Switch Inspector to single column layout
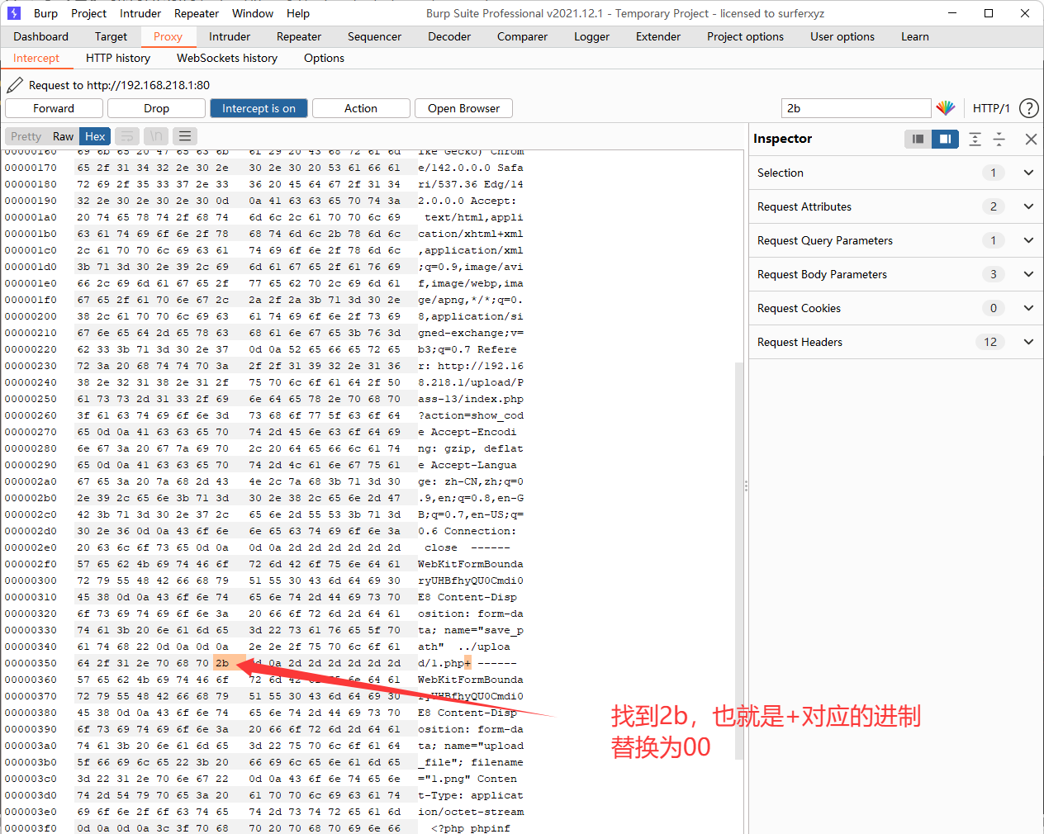The width and height of the screenshot is (1044, 834). click(x=918, y=139)
